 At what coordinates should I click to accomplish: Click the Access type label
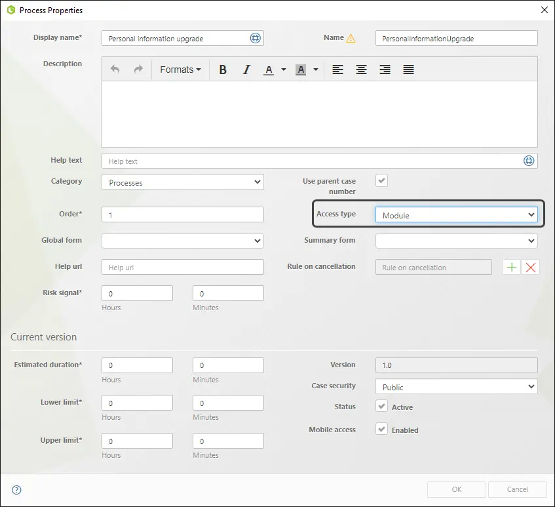(x=336, y=214)
